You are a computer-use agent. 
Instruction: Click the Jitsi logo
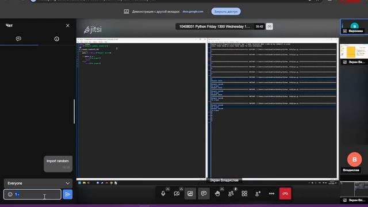(93, 29)
